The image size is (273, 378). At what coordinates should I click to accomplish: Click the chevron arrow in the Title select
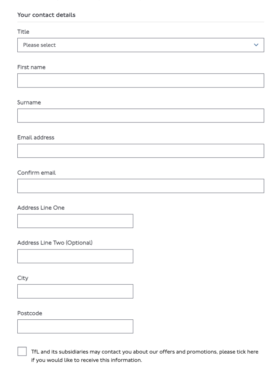[256, 45]
